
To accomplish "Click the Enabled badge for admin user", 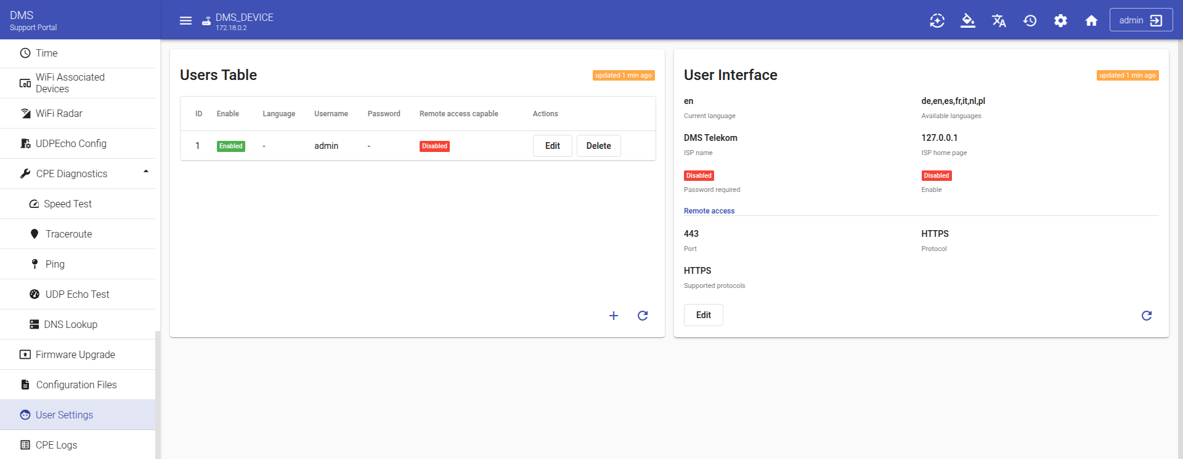I will (x=231, y=146).
